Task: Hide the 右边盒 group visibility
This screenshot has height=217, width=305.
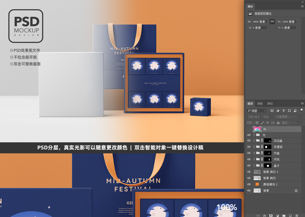Action: 249,141
